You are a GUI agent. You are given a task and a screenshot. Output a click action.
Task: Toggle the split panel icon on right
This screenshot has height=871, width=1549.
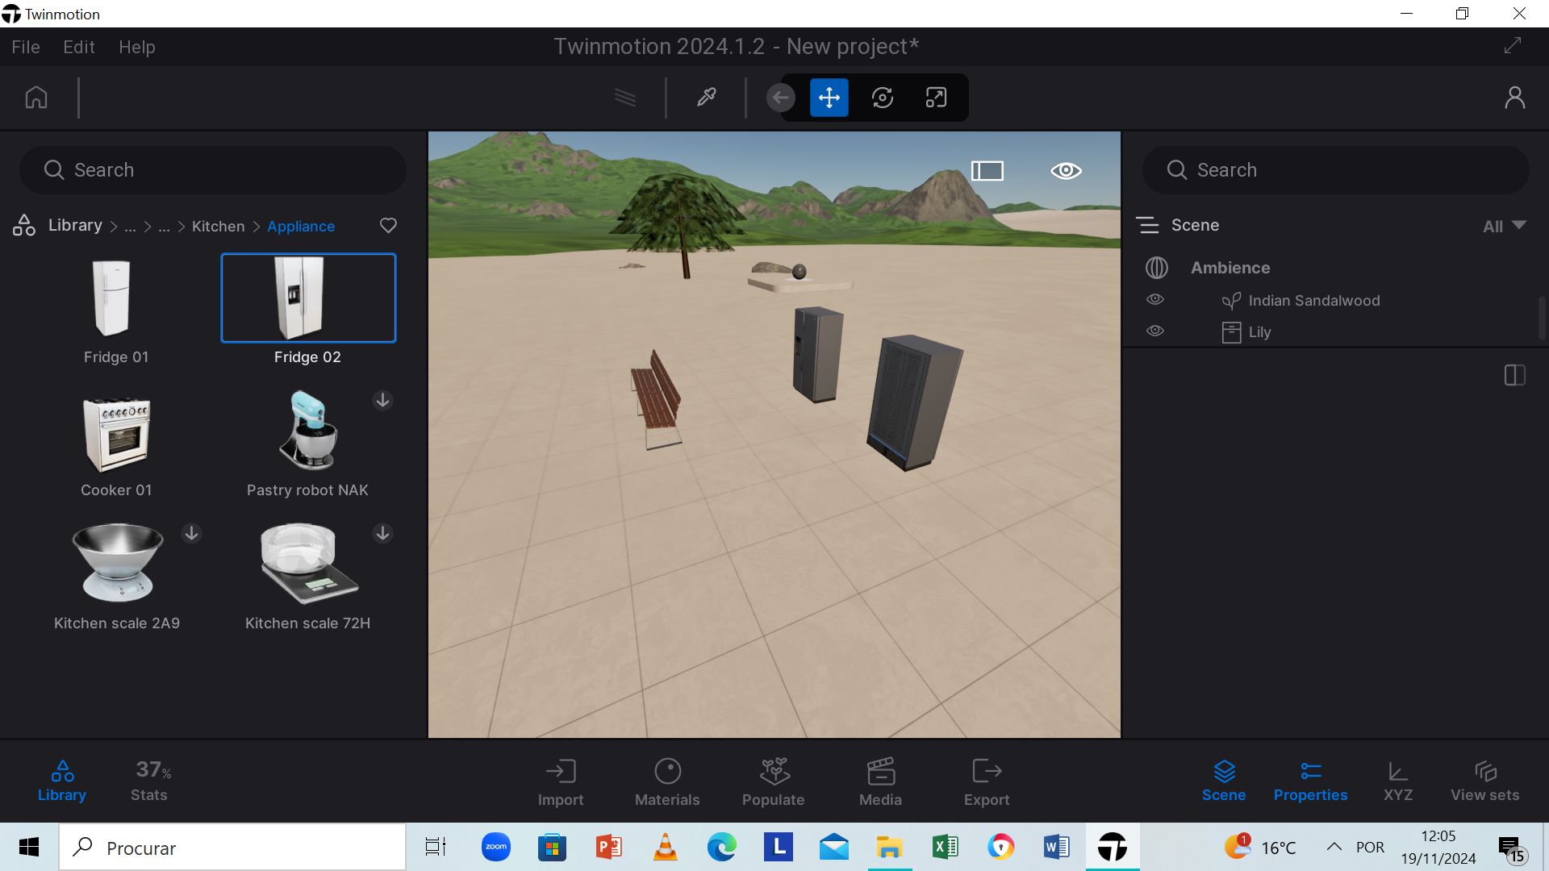pos(1515,375)
